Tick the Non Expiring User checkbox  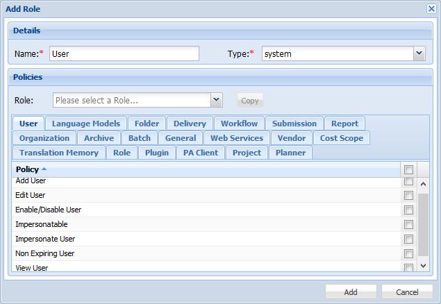(408, 254)
